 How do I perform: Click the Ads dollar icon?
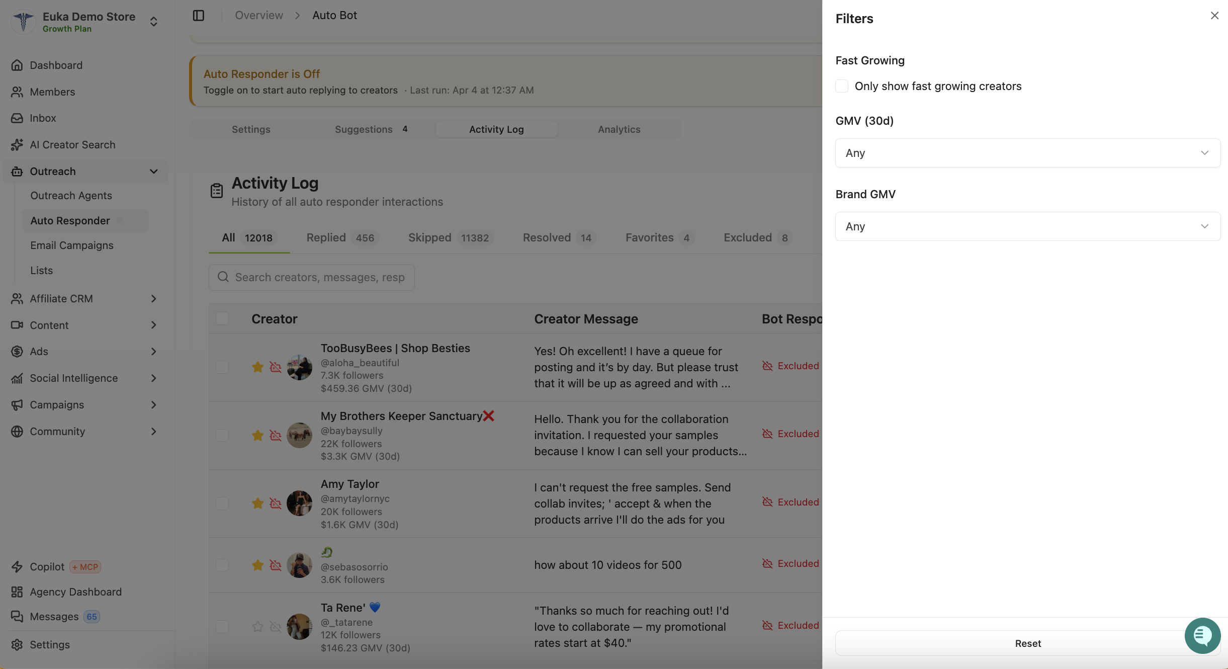click(17, 352)
